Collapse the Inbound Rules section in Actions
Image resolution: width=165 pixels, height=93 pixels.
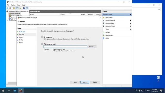click(130, 14)
